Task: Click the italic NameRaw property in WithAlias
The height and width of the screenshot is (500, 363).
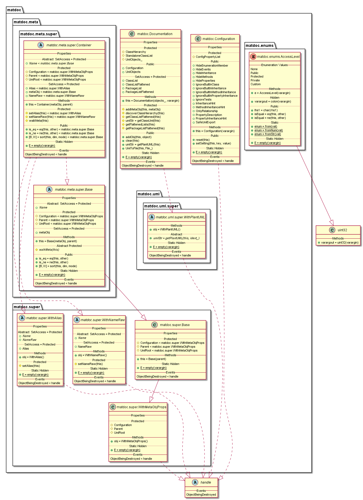Action: click(x=30, y=340)
